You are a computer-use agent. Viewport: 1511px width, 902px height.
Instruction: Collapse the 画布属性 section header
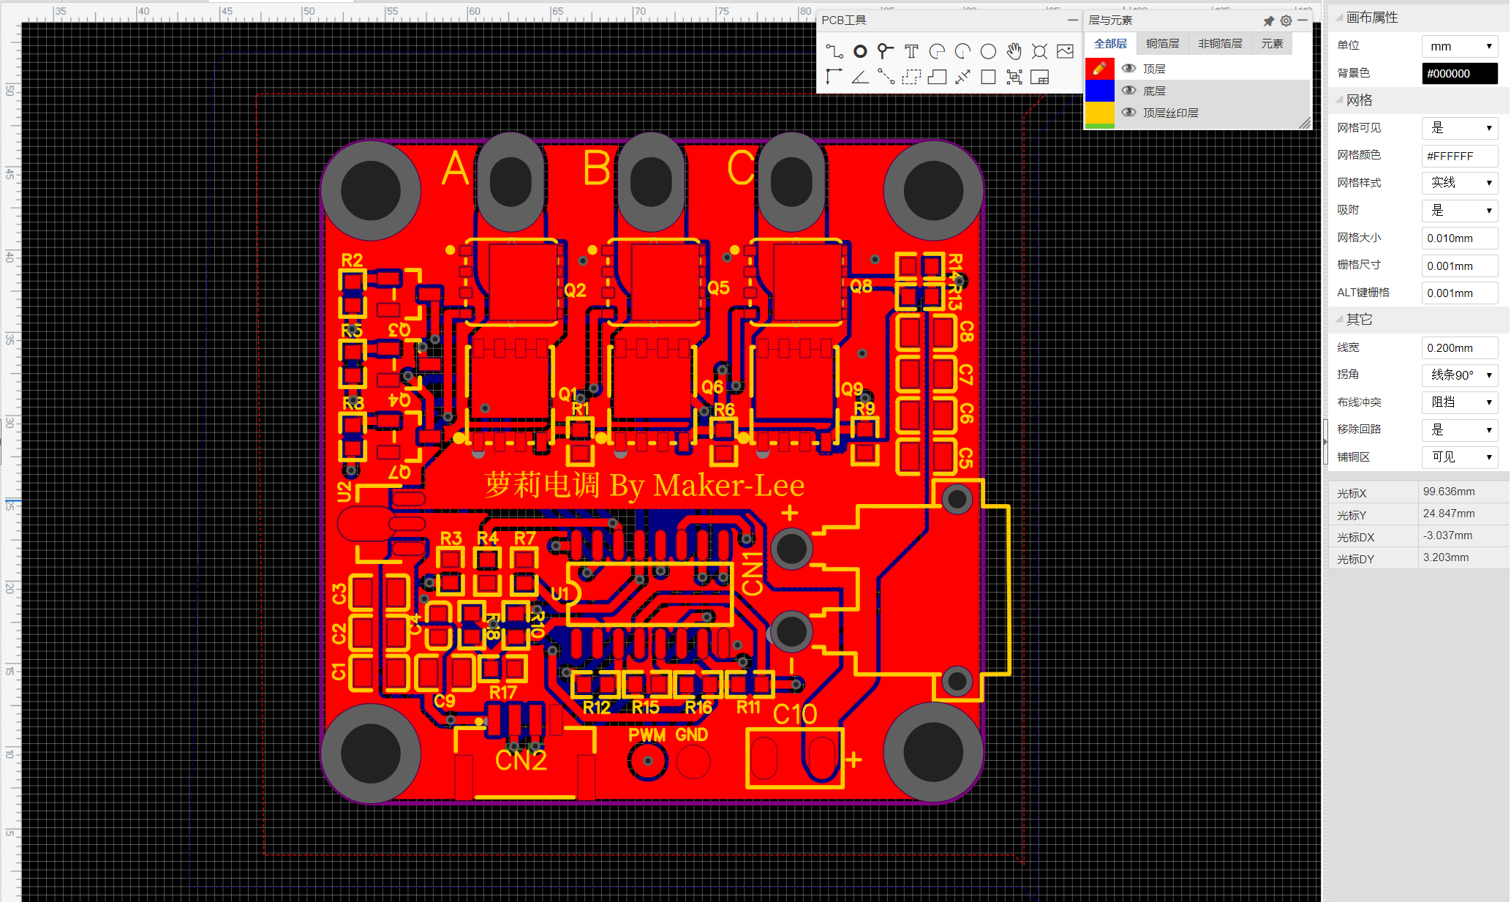click(1371, 18)
